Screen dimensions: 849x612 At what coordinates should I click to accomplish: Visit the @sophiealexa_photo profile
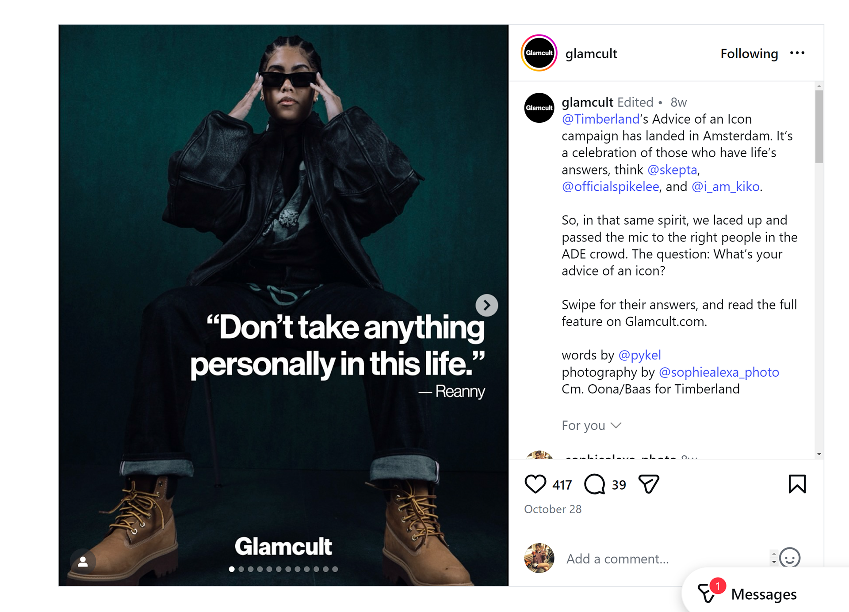coord(719,372)
